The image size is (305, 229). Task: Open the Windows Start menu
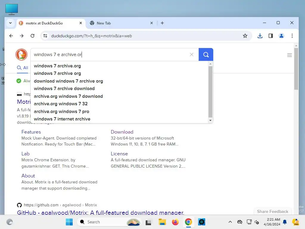click(x=69, y=222)
